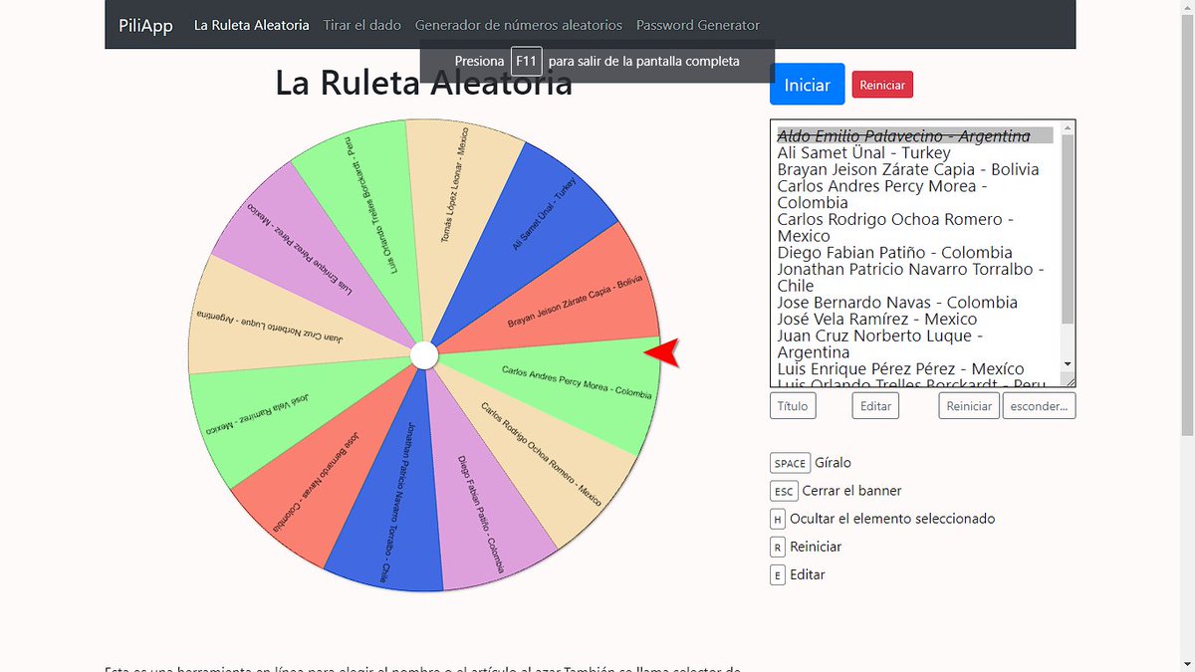Click the Gíralo shortcut label

click(833, 463)
